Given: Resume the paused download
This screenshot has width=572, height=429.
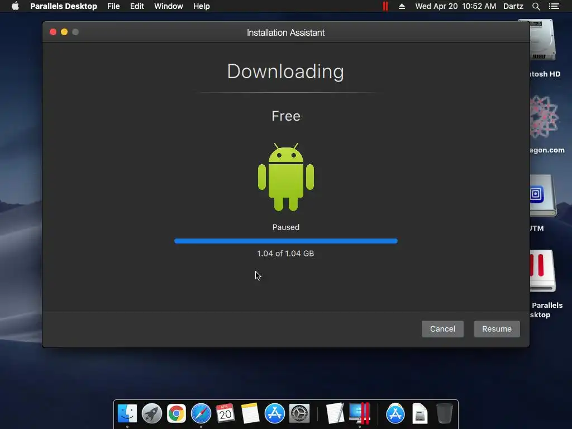Looking at the screenshot, I should [x=497, y=328].
